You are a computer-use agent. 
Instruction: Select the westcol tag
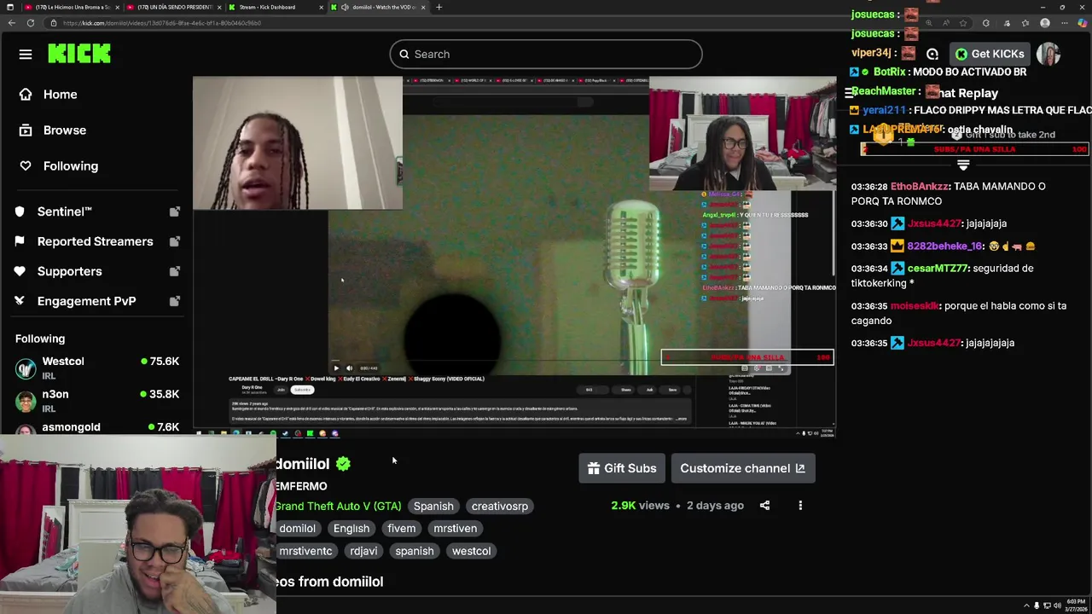(x=471, y=551)
